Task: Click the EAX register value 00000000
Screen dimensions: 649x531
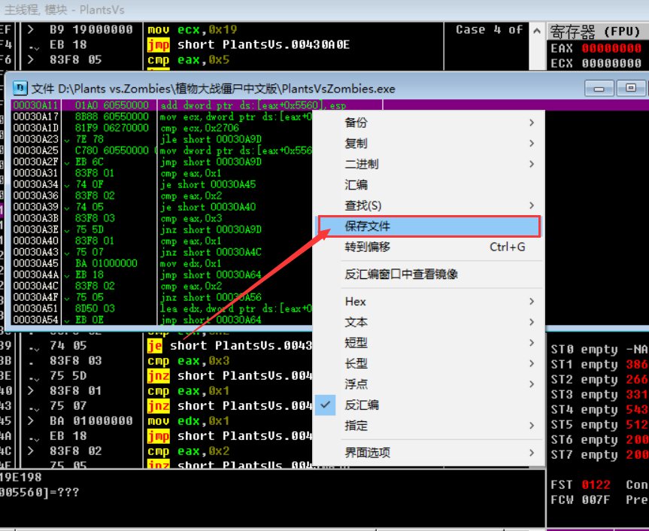Action: click(x=611, y=48)
